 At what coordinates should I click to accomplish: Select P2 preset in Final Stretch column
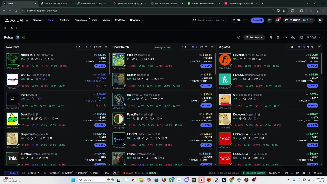click(x=202, y=47)
